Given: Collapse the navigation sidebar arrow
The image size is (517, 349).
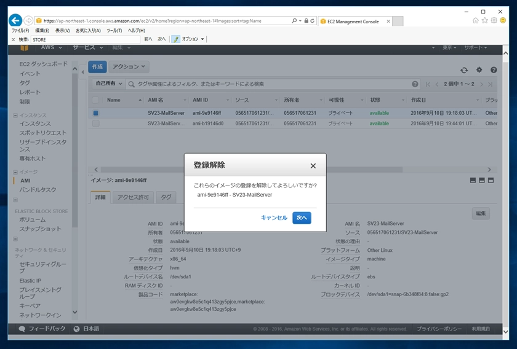Looking at the screenshot, I should coord(82,72).
